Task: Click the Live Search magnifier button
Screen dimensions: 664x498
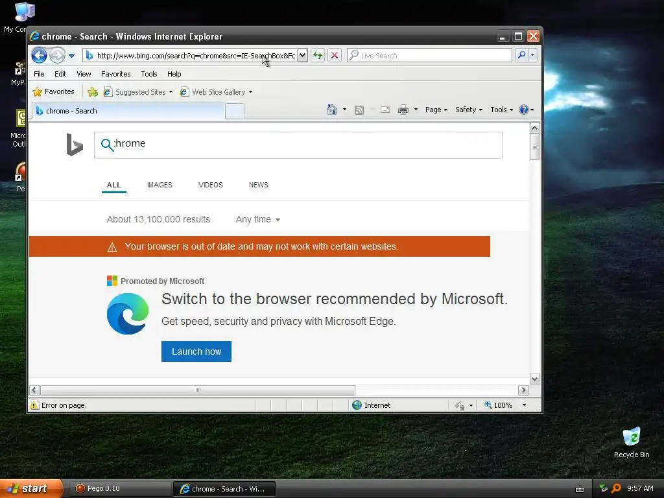Action: point(522,55)
